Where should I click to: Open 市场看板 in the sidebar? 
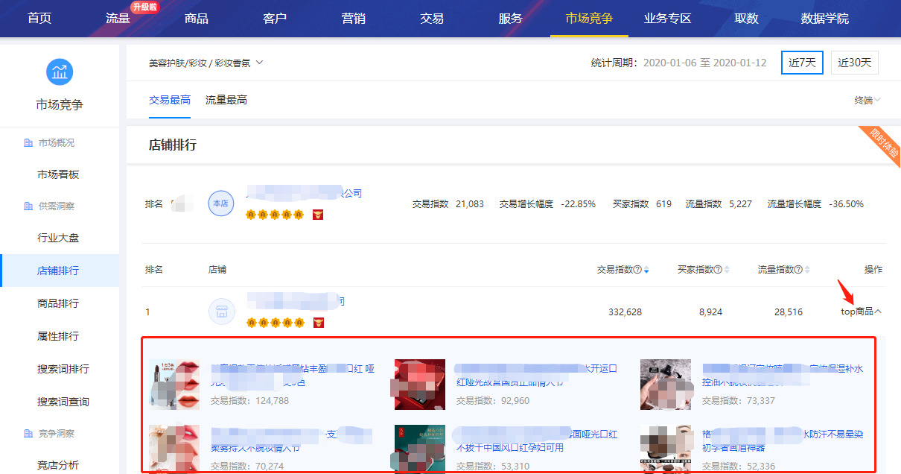58,174
